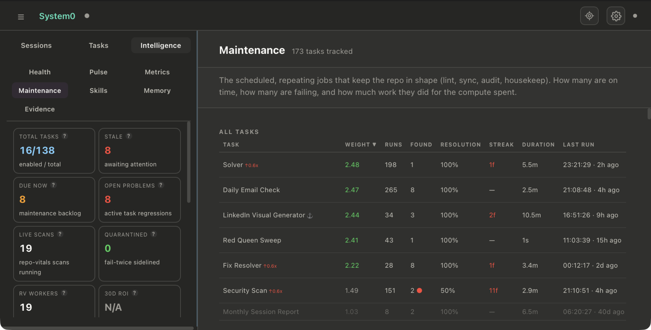This screenshot has width=651, height=330.
Task: Switch to the Sessions tab
Action: tap(36, 45)
